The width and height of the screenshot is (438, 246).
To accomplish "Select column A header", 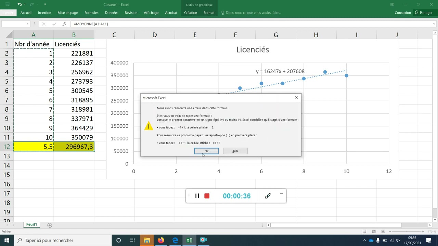I will [33, 35].
